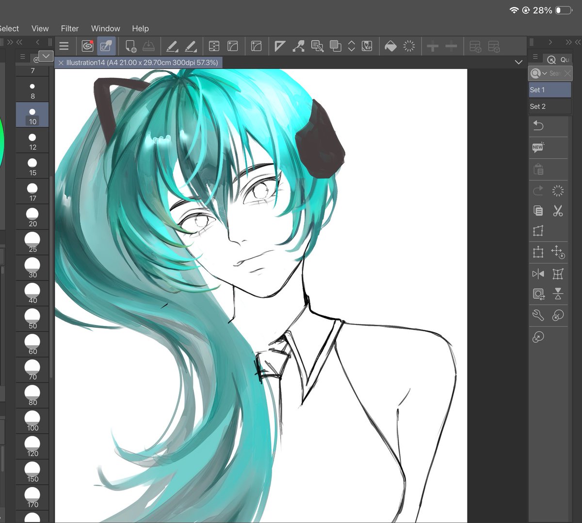The width and height of the screenshot is (582, 523).
Task: Tap the battery indicator in status bar
Action: tap(564, 10)
